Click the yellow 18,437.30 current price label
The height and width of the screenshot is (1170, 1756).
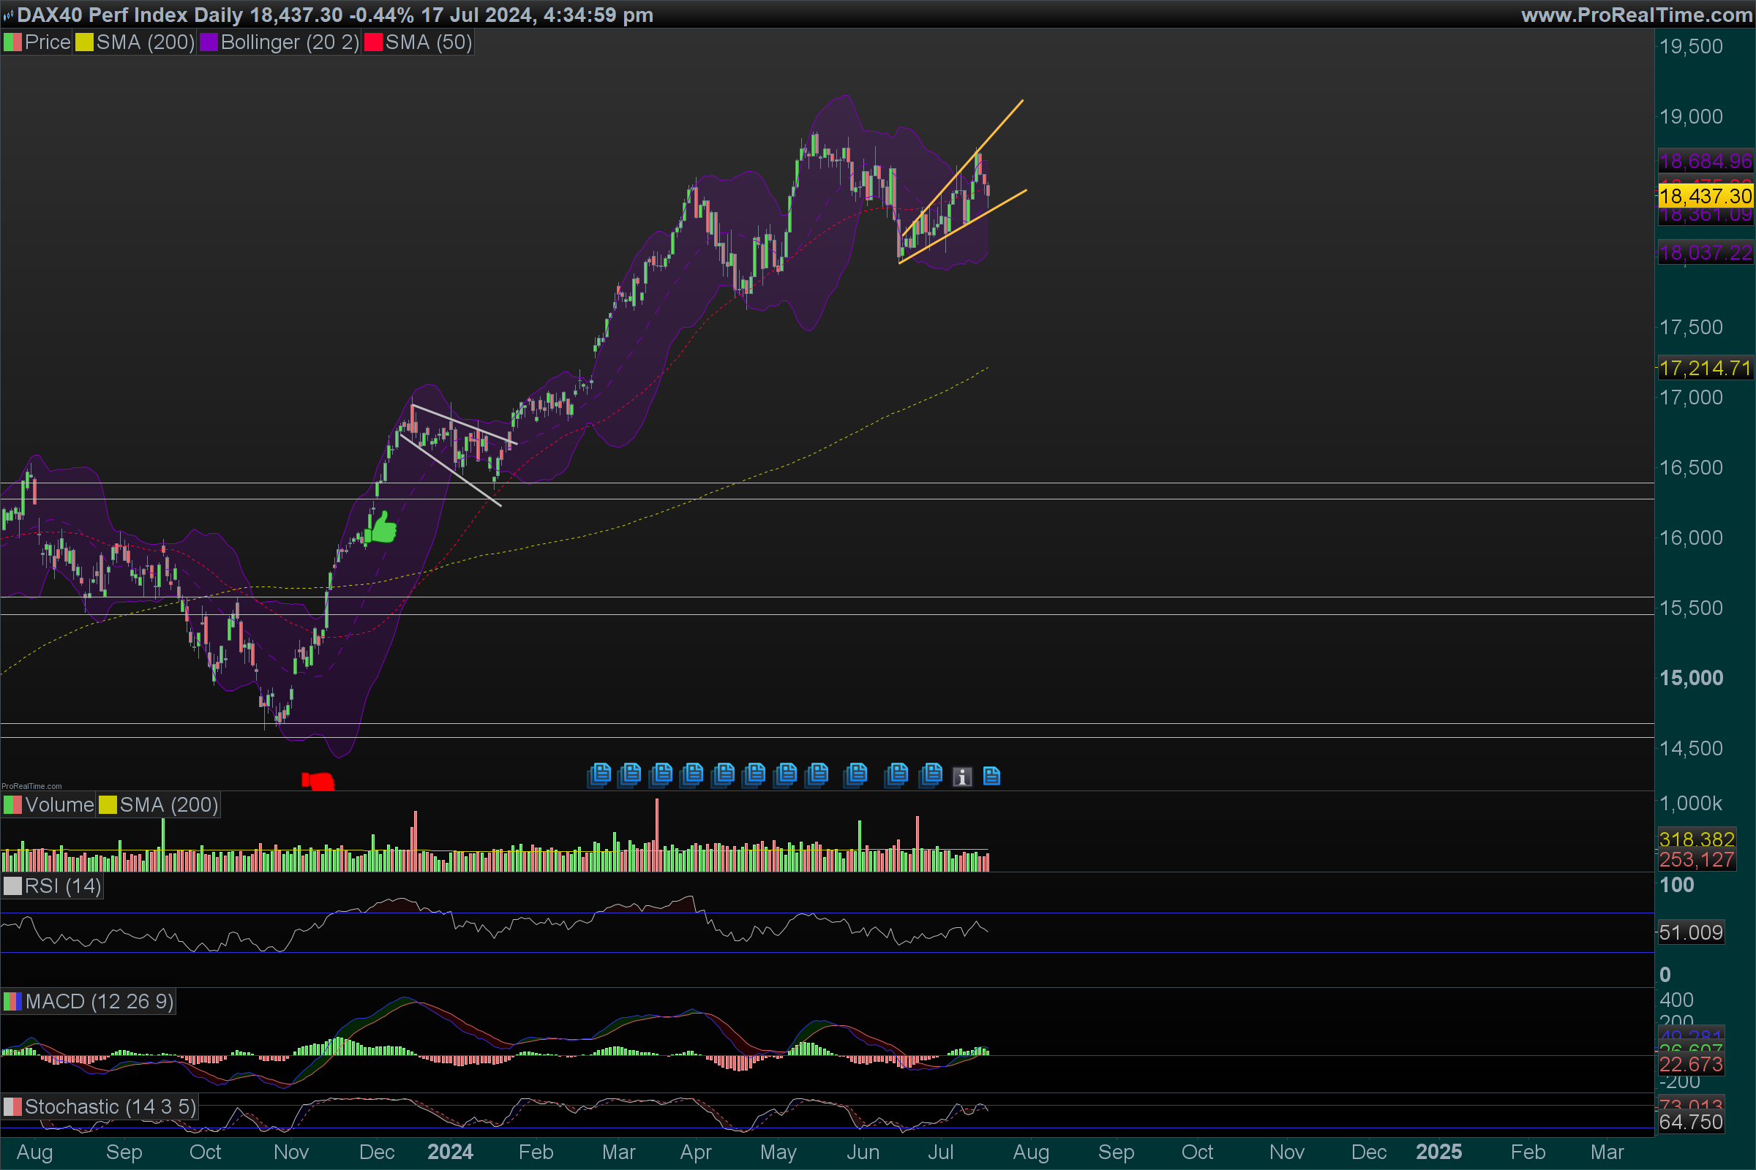click(1706, 196)
